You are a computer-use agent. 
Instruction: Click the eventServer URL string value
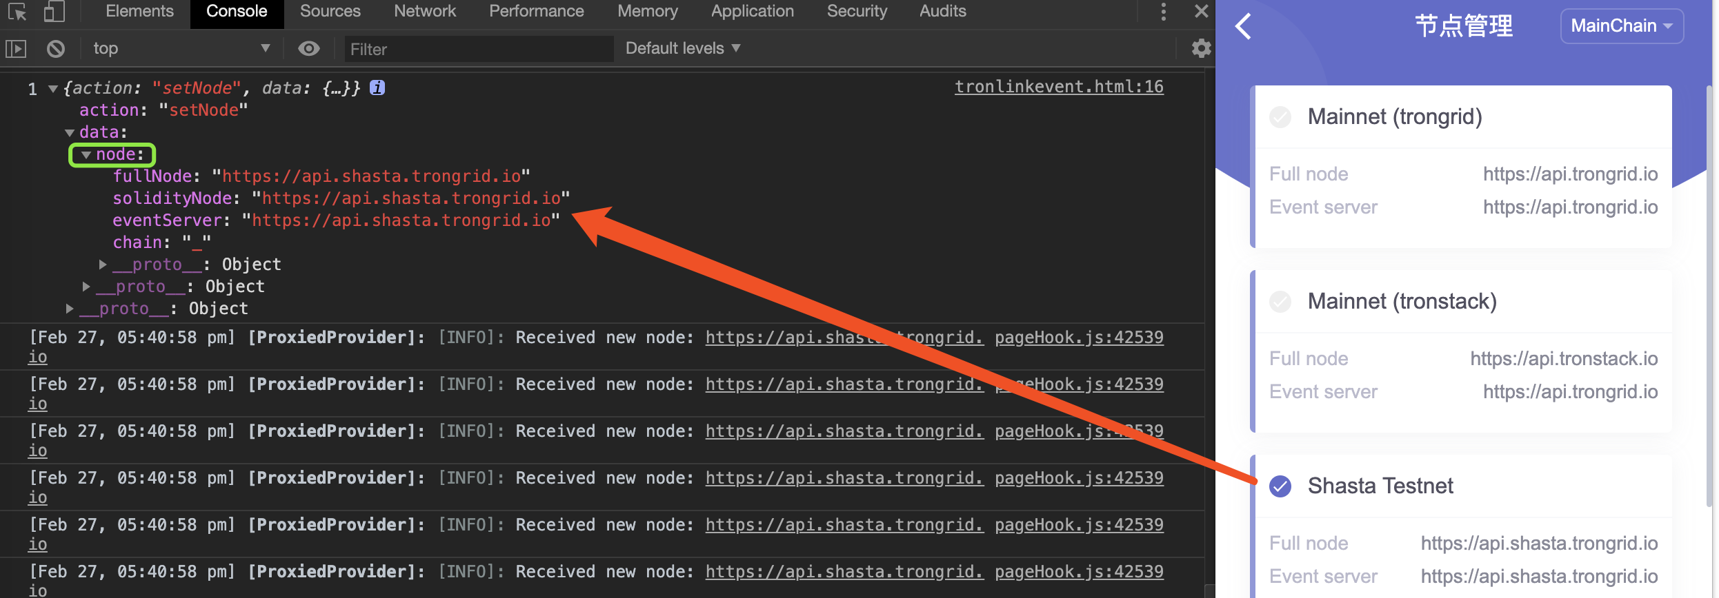[x=401, y=220]
